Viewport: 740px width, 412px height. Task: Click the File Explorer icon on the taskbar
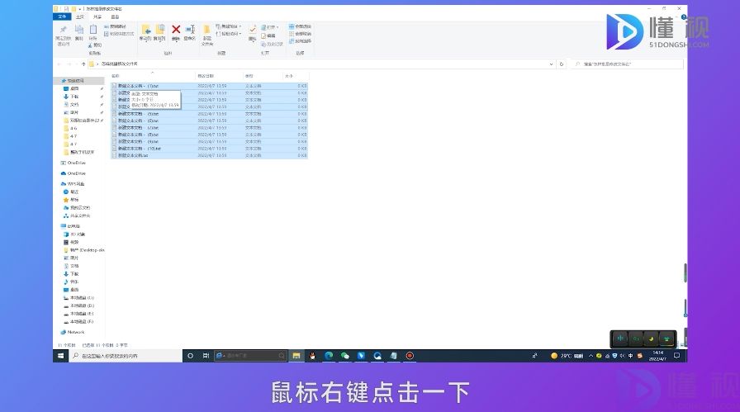(296, 356)
